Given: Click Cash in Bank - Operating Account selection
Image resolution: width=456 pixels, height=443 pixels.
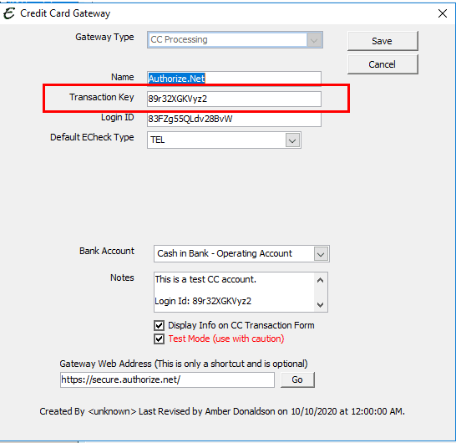Looking at the screenshot, I should point(225,253).
